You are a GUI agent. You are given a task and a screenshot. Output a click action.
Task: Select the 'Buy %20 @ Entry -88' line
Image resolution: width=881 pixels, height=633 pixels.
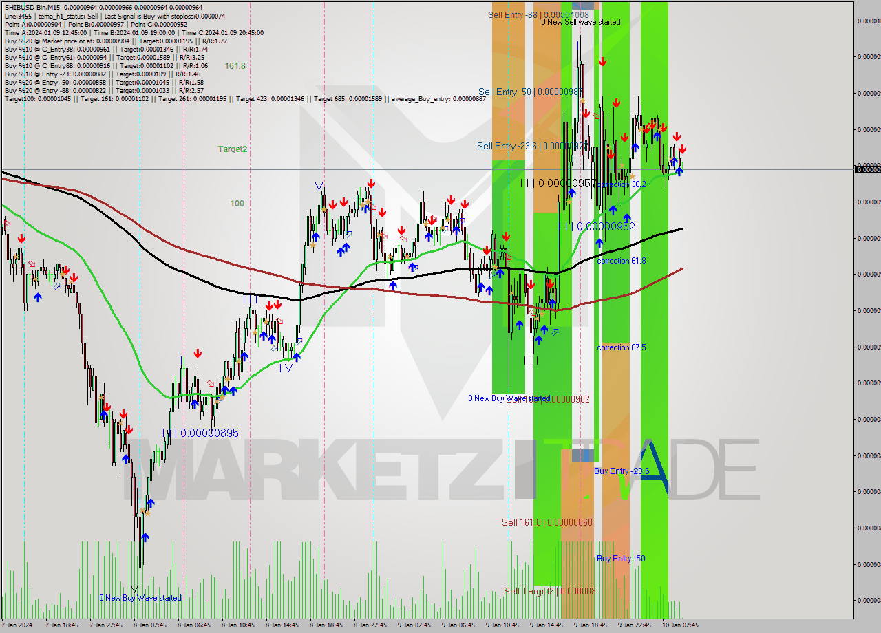pos(104,90)
